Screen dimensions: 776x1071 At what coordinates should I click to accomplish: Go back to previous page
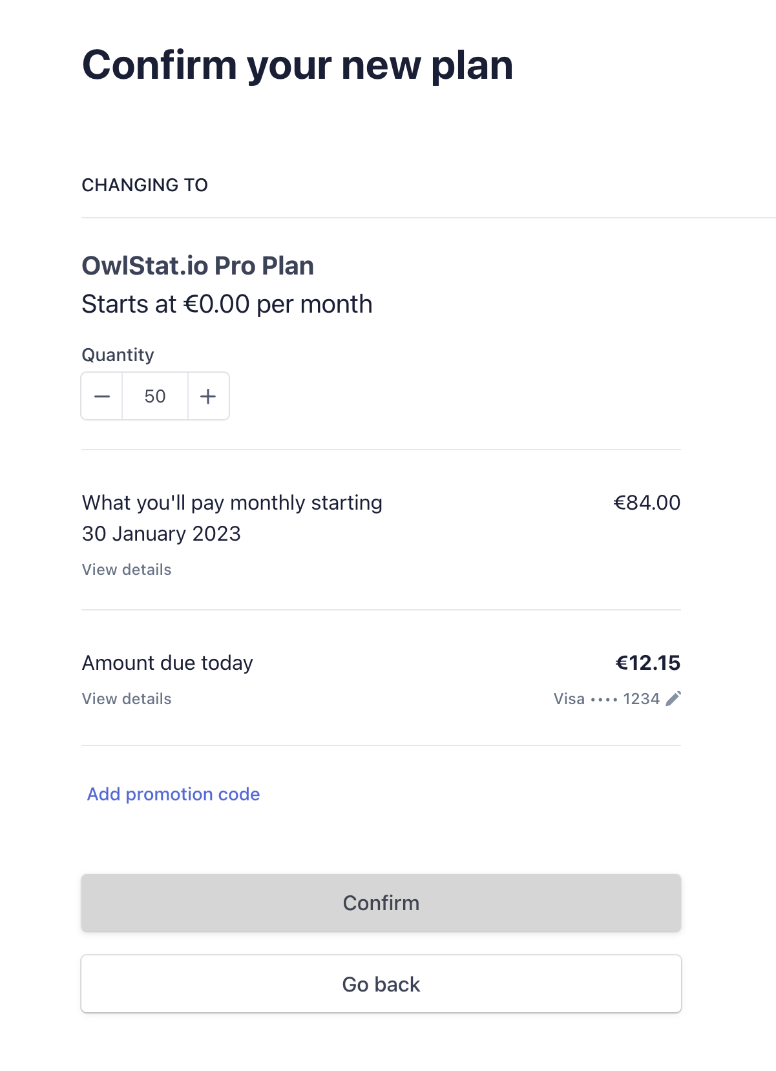point(381,984)
